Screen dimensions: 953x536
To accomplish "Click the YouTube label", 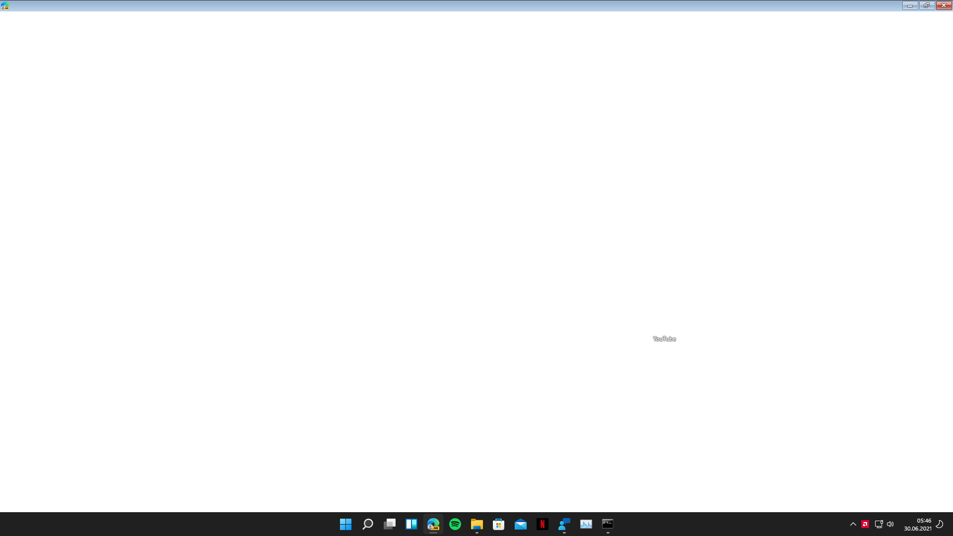I will tap(664, 339).
